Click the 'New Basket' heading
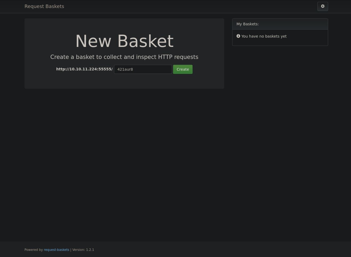351x257 pixels. (x=124, y=41)
